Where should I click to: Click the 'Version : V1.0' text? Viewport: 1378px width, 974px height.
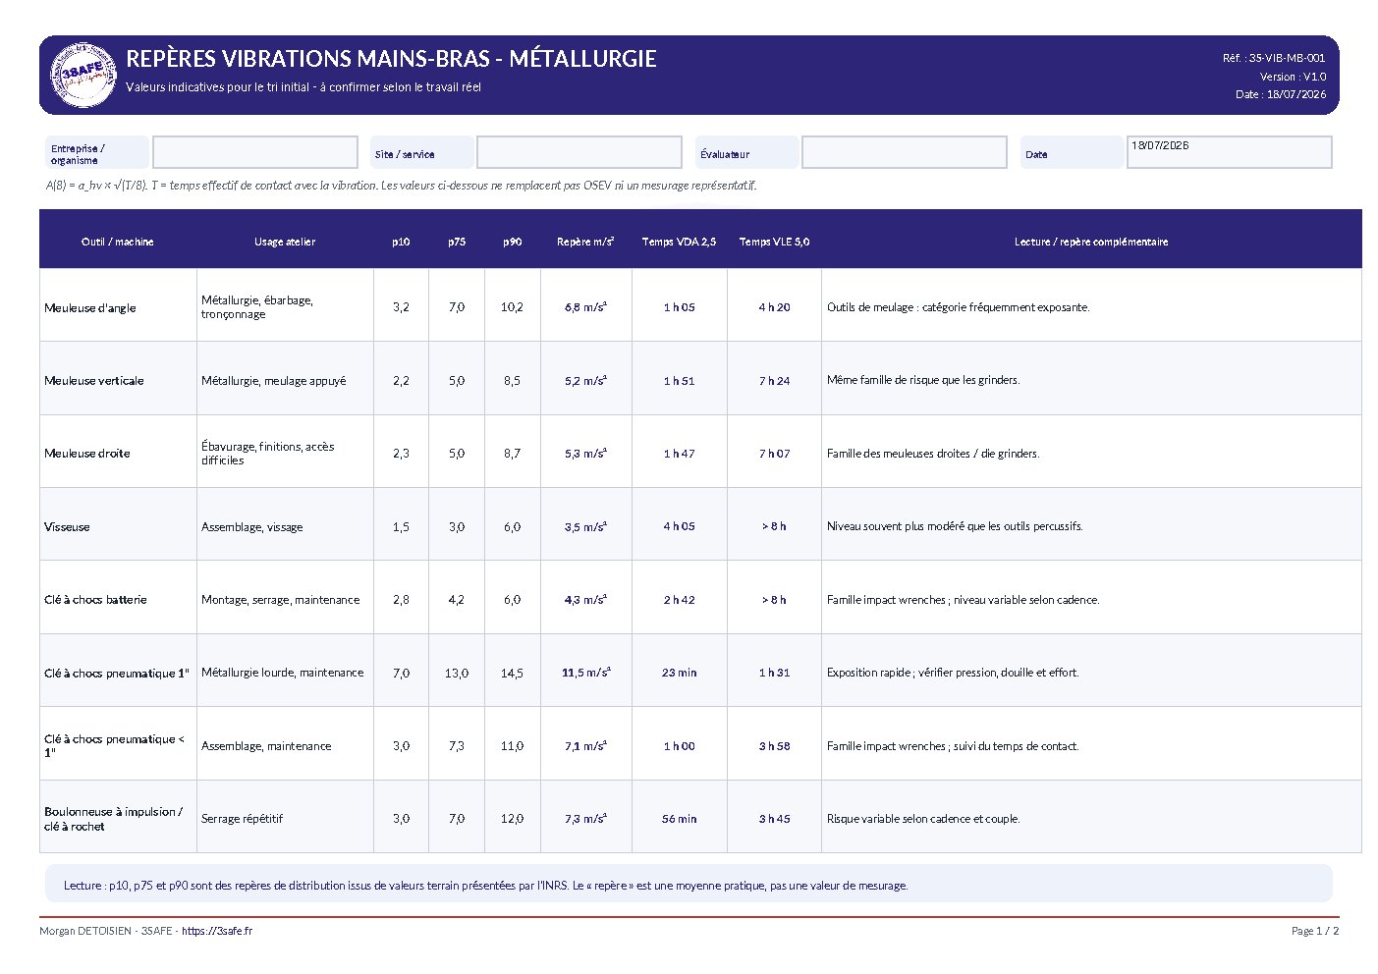(1293, 77)
